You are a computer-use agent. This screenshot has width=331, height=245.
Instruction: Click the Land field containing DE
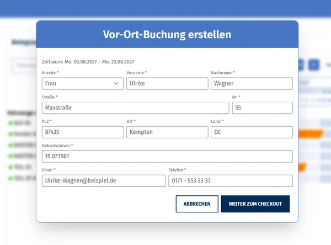(252, 132)
